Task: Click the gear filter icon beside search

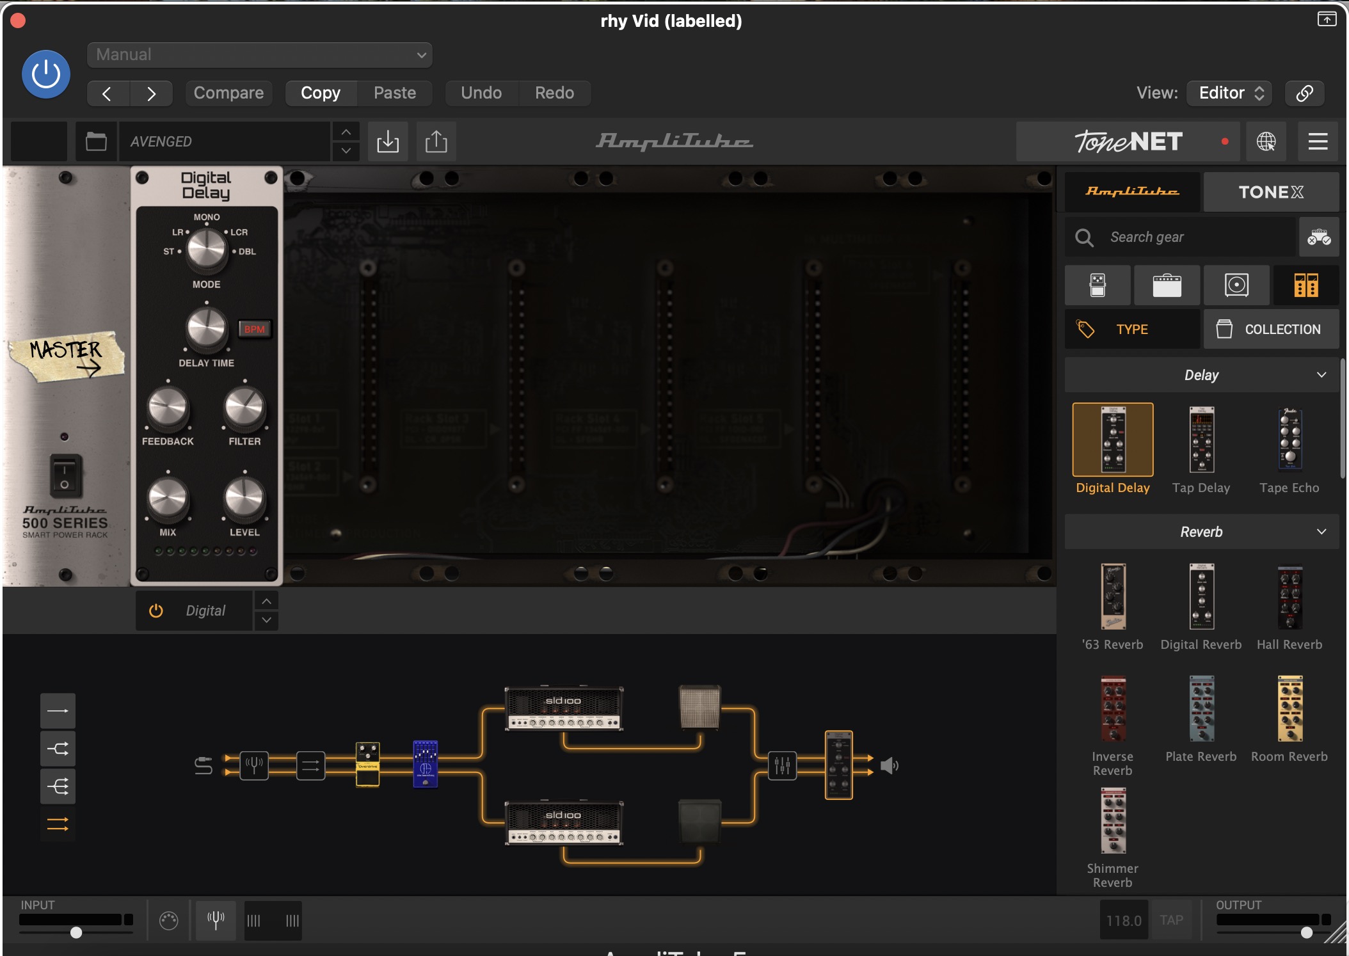Action: point(1319,237)
